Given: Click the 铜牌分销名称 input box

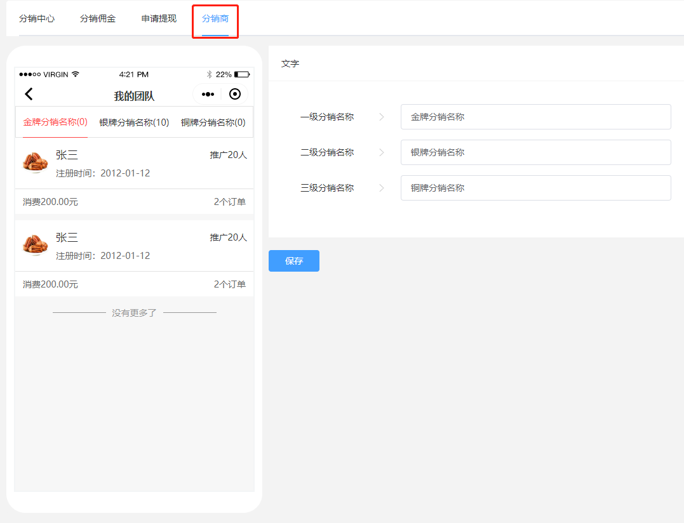Looking at the screenshot, I should 535,188.
